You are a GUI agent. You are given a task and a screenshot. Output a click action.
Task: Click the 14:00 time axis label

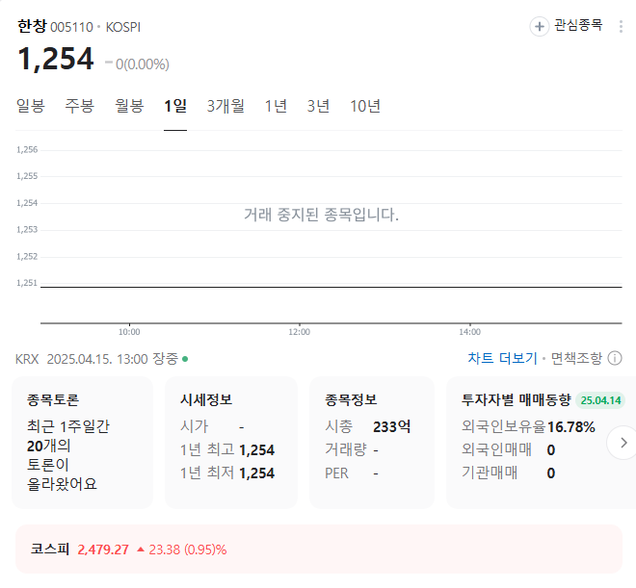(469, 332)
